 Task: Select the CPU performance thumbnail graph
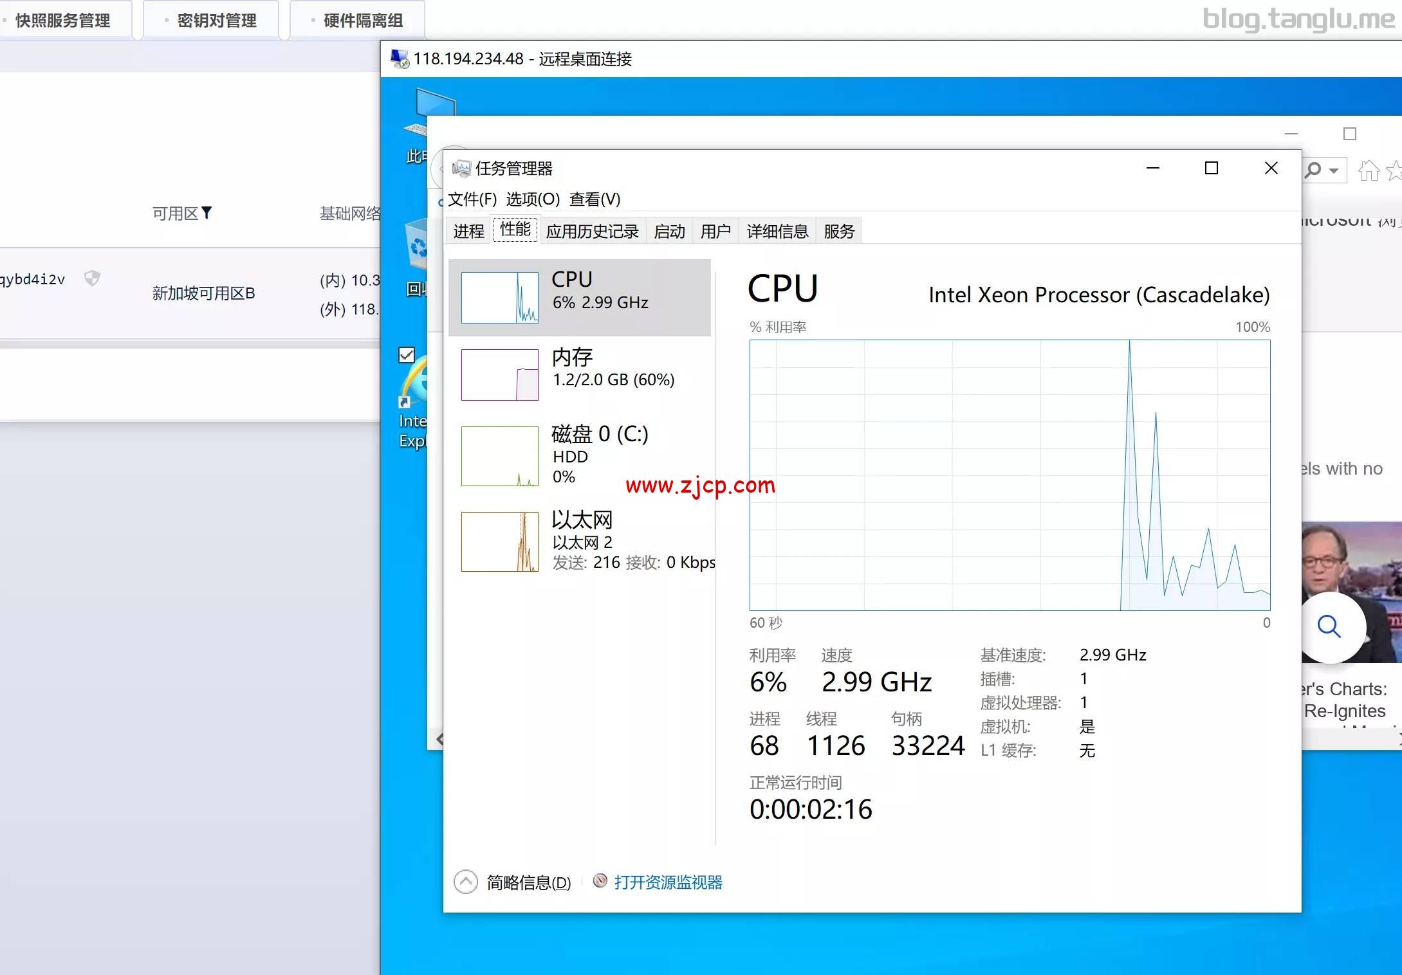tap(499, 297)
